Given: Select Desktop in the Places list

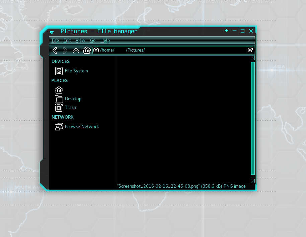Looking at the screenshot, I should click(x=73, y=99).
